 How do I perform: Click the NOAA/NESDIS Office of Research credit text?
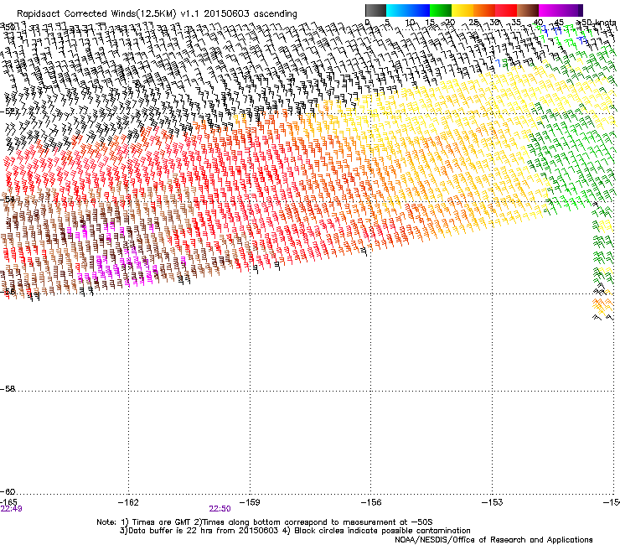(493, 540)
